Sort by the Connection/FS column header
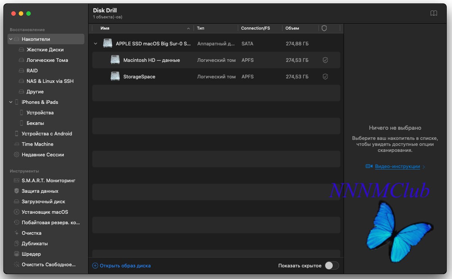The image size is (452, 279). 255,28
